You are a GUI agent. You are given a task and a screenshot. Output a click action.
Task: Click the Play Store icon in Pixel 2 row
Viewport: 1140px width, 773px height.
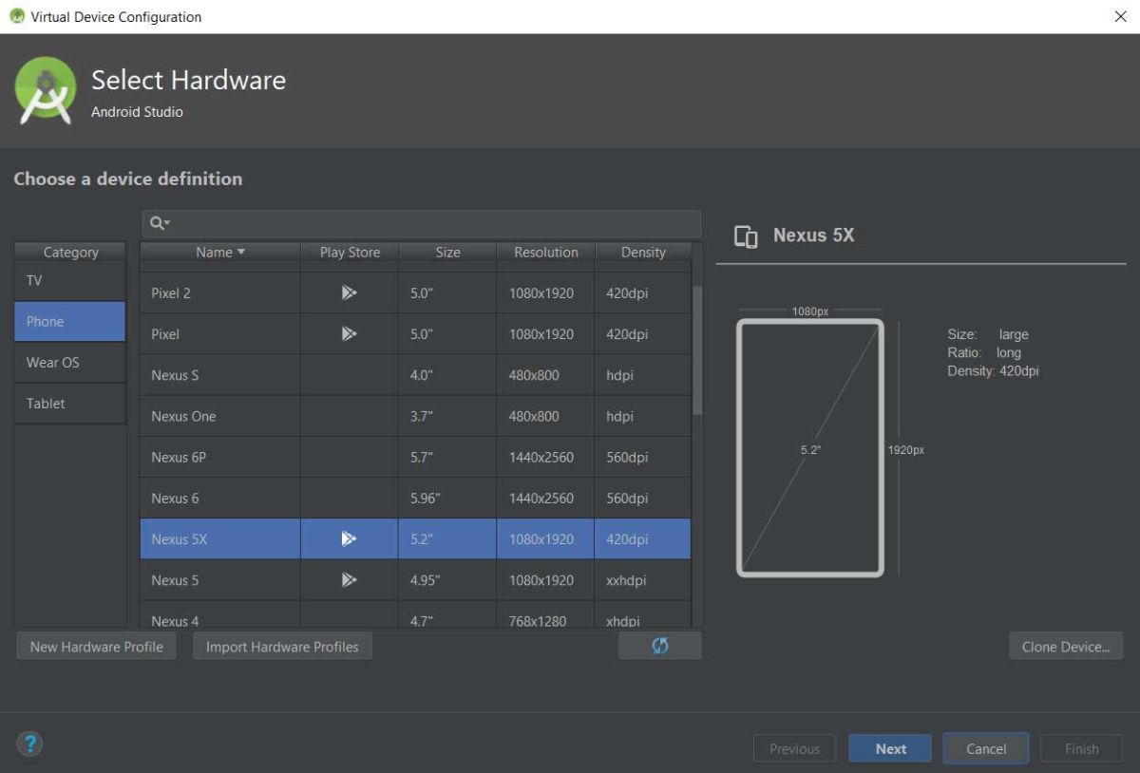tap(349, 292)
